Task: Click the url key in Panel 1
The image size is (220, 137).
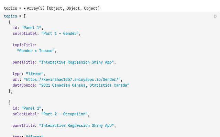Action: (x=16, y=79)
